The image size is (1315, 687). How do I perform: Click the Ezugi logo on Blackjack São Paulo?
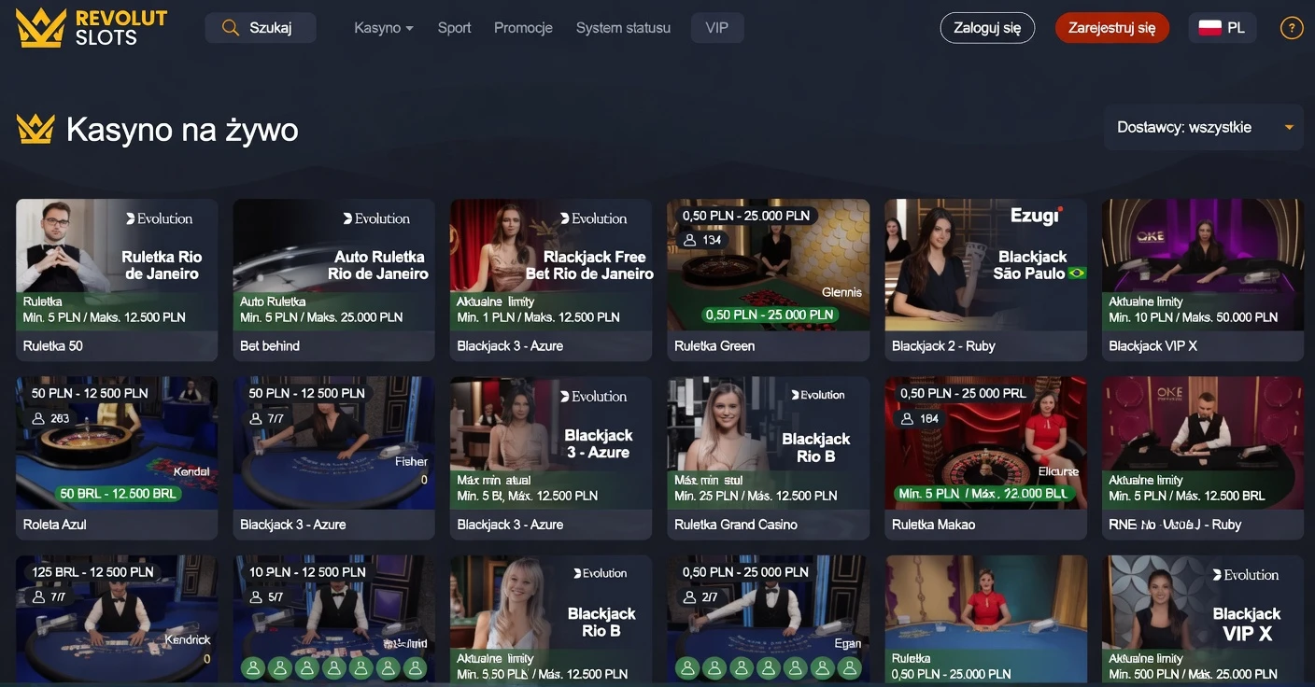tap(1037, 216)
